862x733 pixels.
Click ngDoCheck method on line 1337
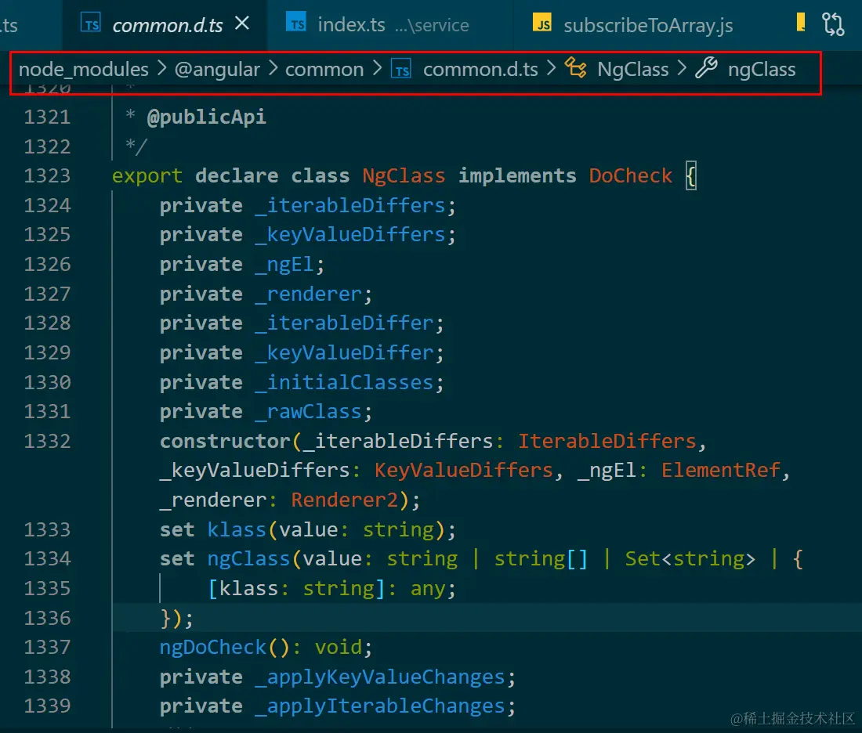coord(212,648)
